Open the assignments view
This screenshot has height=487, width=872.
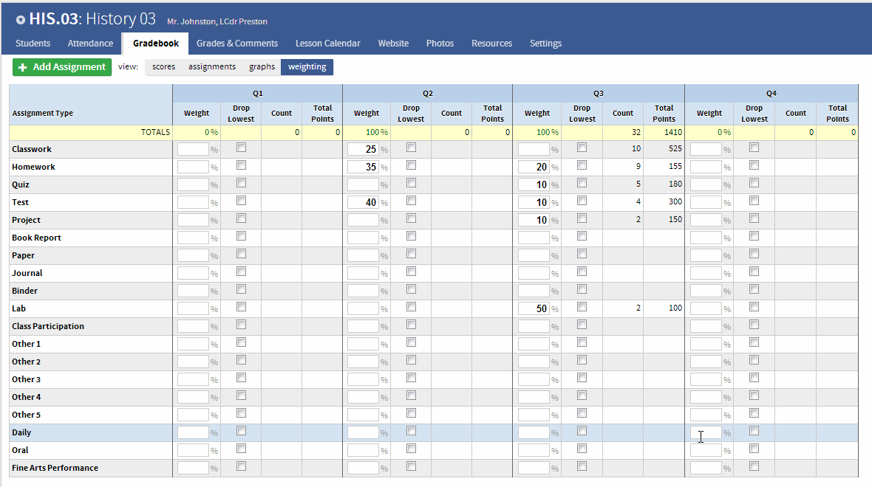point(211,66)
